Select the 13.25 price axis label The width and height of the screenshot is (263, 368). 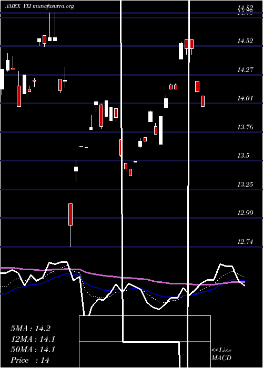click(245, 185)
